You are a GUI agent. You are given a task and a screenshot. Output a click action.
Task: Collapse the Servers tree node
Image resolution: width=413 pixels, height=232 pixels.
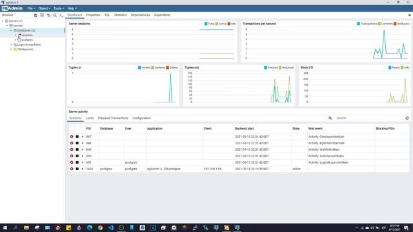(3, 21)
